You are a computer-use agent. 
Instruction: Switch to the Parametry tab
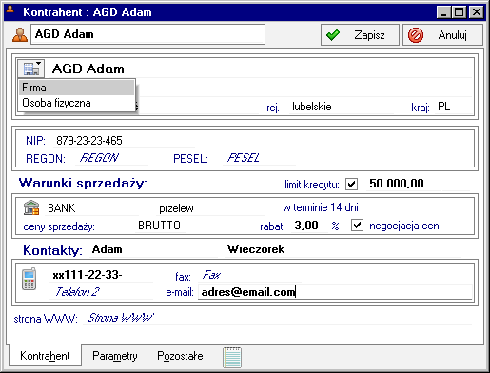tap(115, 356)
